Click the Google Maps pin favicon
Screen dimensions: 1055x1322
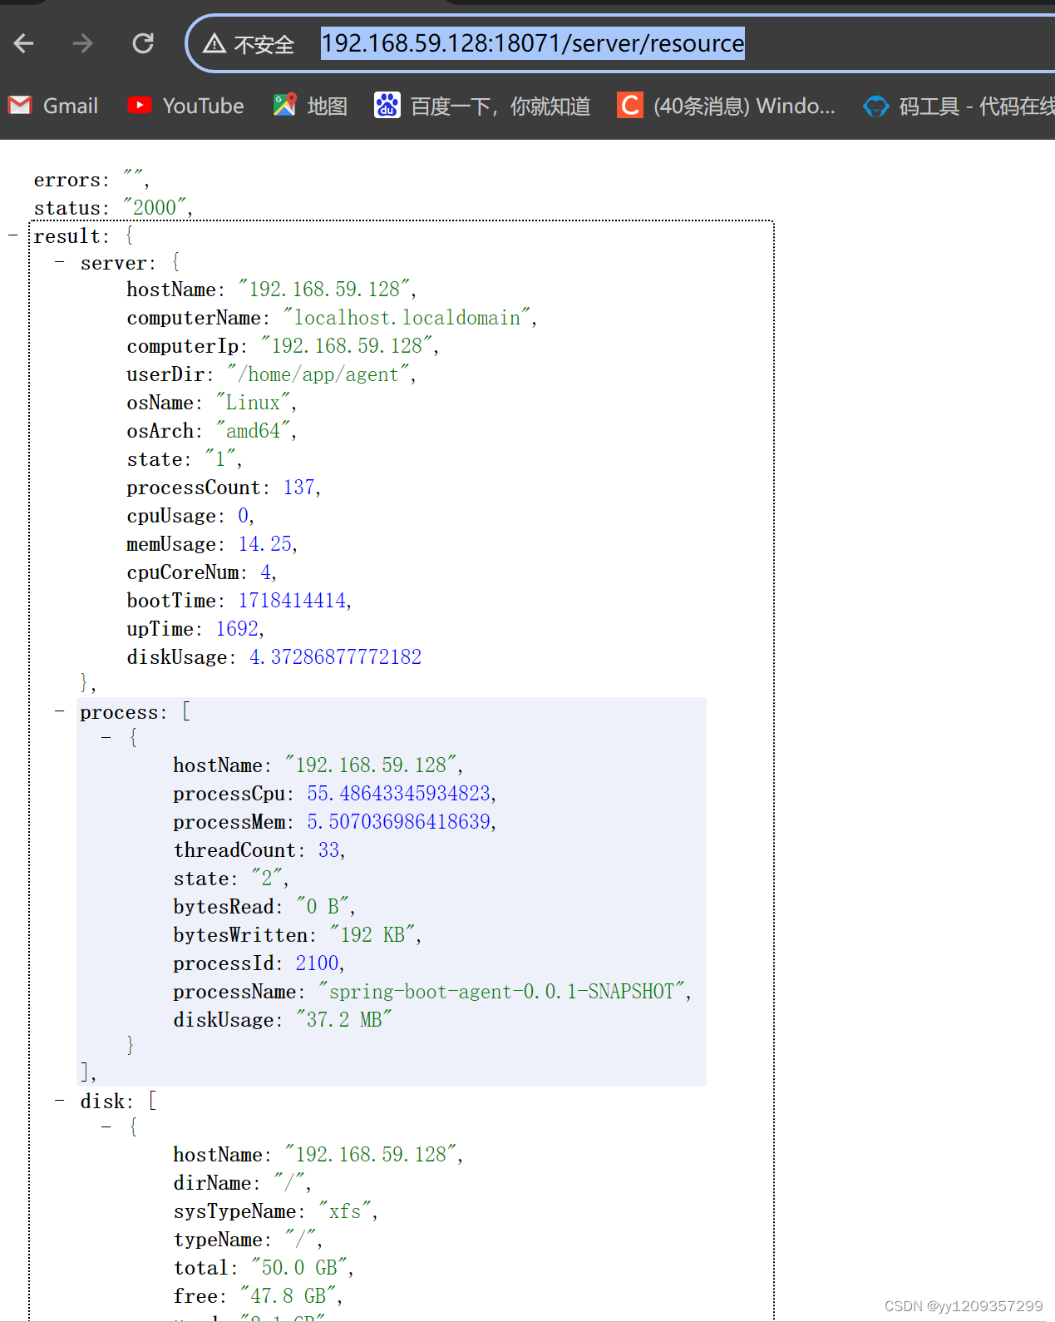pos(285,105)
